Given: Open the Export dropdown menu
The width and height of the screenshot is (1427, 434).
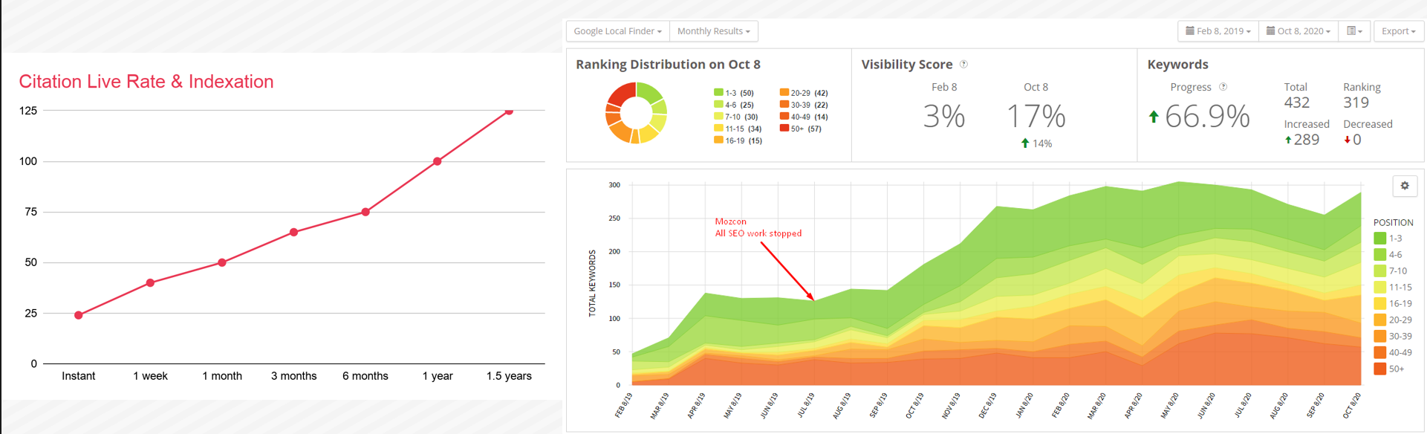Looking at the screenshot, I should tap(1398, 31).
